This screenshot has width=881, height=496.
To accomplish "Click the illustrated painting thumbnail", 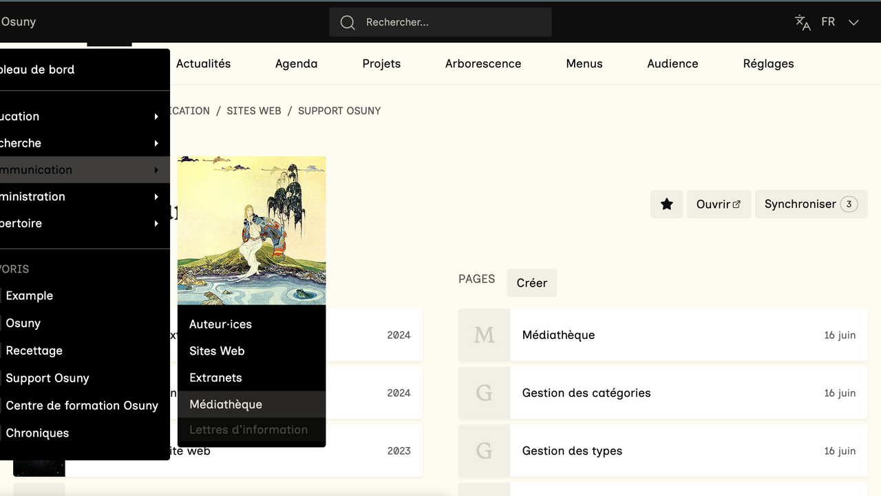I will pos(251,230).
